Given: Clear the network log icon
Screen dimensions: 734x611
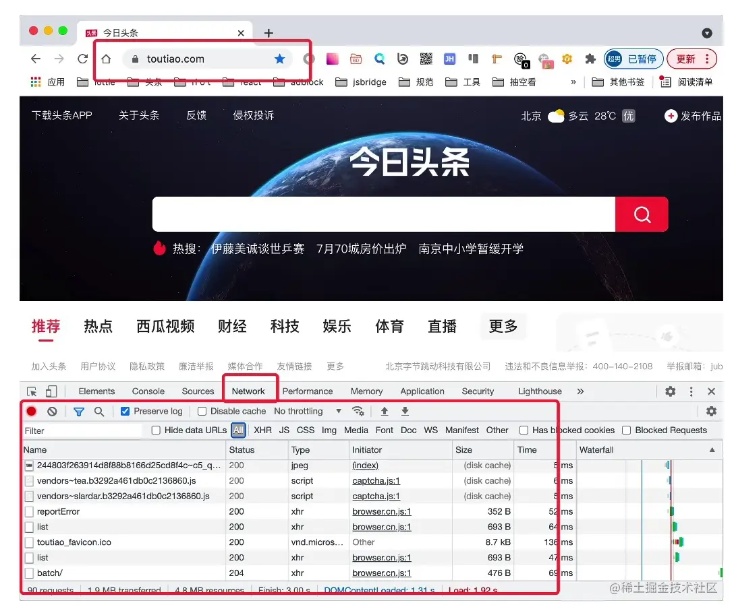Looking at the screenshot, I should (x=52, y=412).
